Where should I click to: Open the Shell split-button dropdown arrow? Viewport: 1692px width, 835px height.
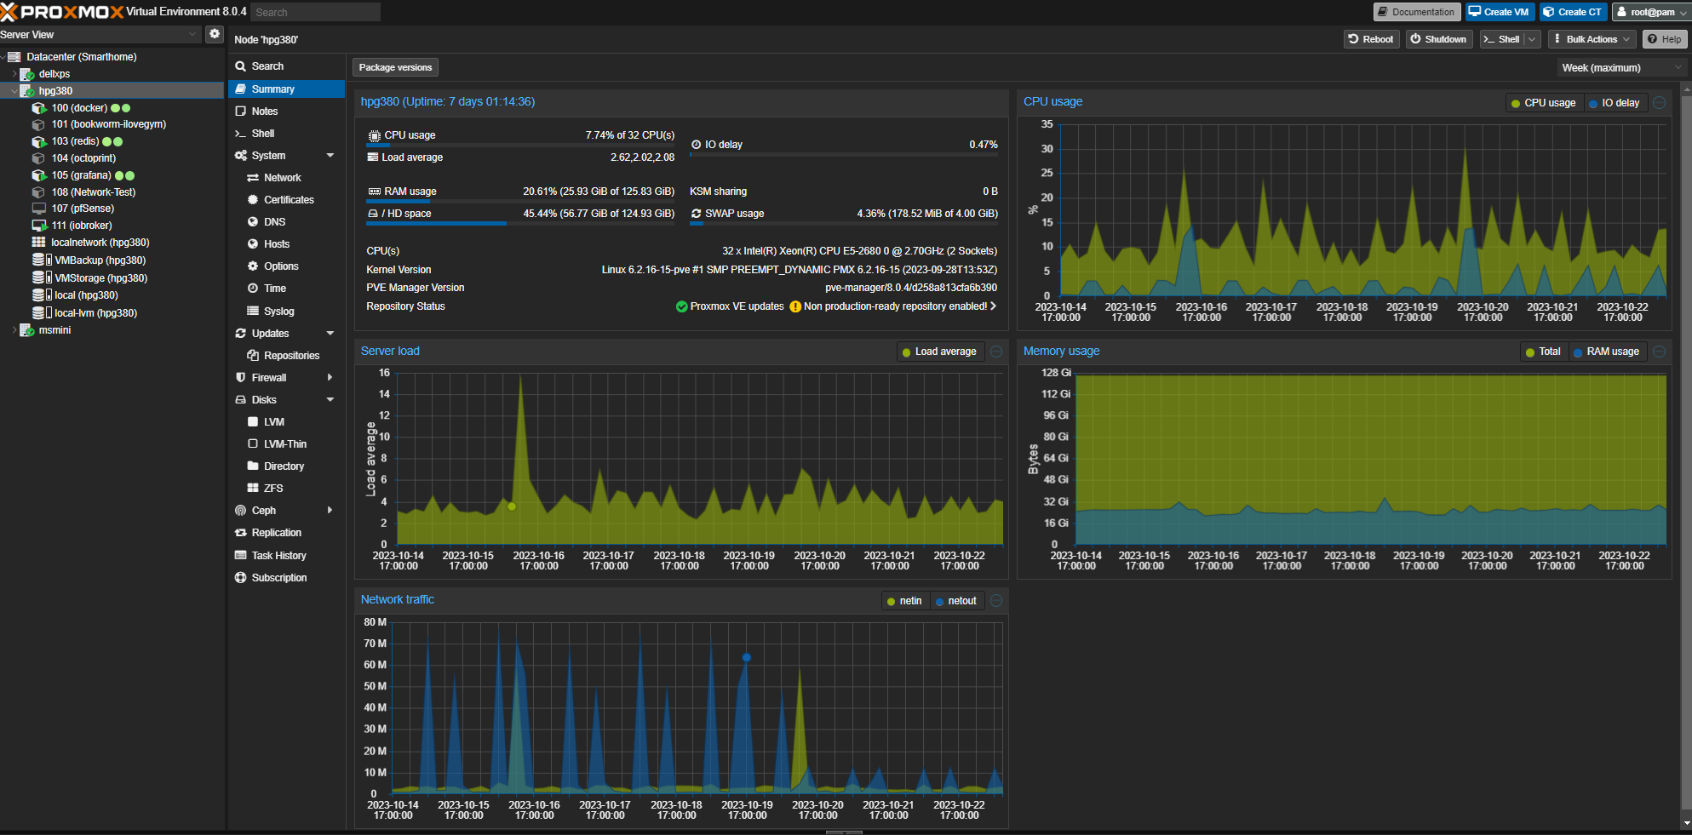[x=1532, y=39]
